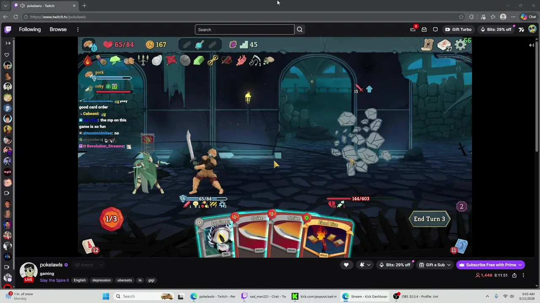Click the 7TV extension icon
540x303 pixels.
click(x=521, y=29)
